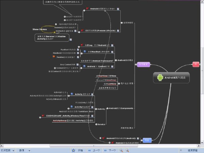This screenshot has height=153, width=204.
Task: Collapse the Android Context topic's subtopics
Action: point(81,68)
